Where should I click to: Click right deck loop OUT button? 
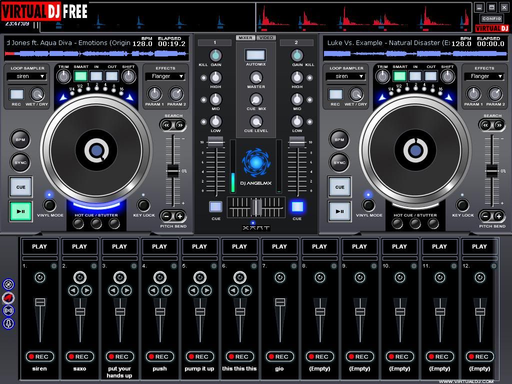pyautogui.click(x=430, y=76)
